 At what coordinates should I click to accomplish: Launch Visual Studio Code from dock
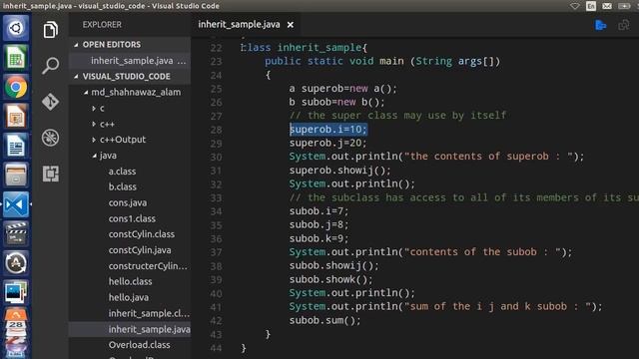(16, 203)
